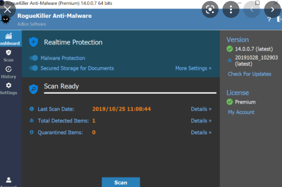Click the License heading
This screenshot has width=282, height=187.
237,93
